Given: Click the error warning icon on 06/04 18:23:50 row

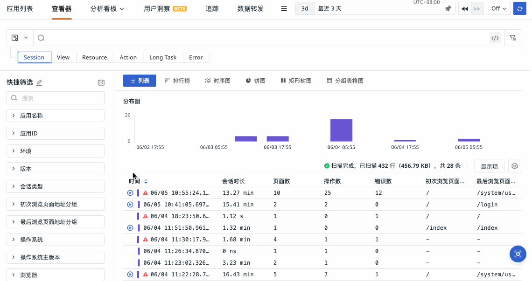Looking at the screenshot, I should [x=146, y=216].
